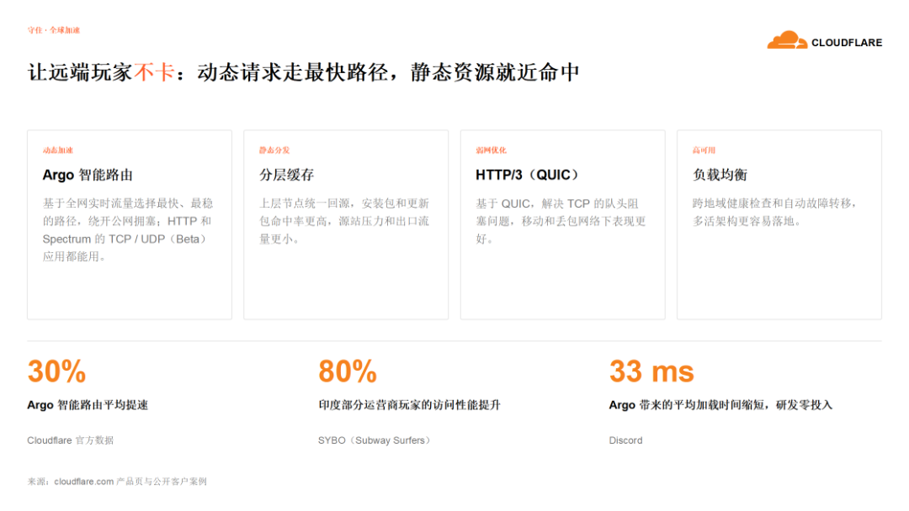This screenshot has width=909, height=511.
Task: Select the caption "Argo 带来的平均加载时间缩短，研发零投入"
Action: [720, 405]
